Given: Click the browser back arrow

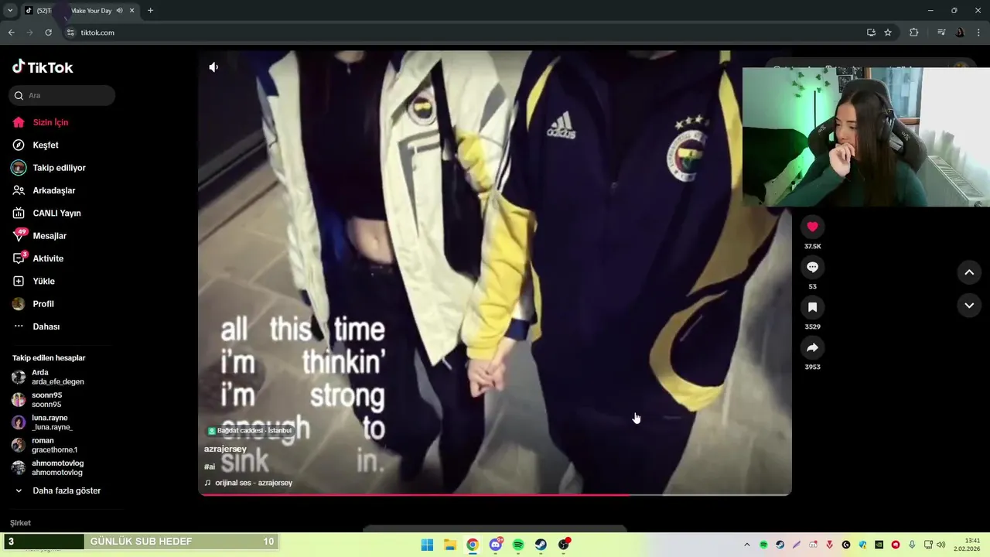Looking at the screenshot, I should click(11, 32).
